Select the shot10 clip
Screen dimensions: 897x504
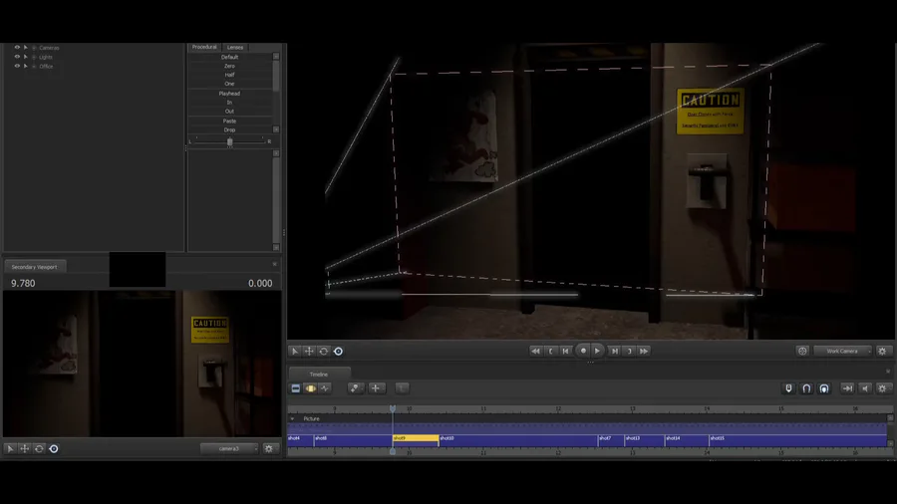pyautogui.click(x=517, y=439)
